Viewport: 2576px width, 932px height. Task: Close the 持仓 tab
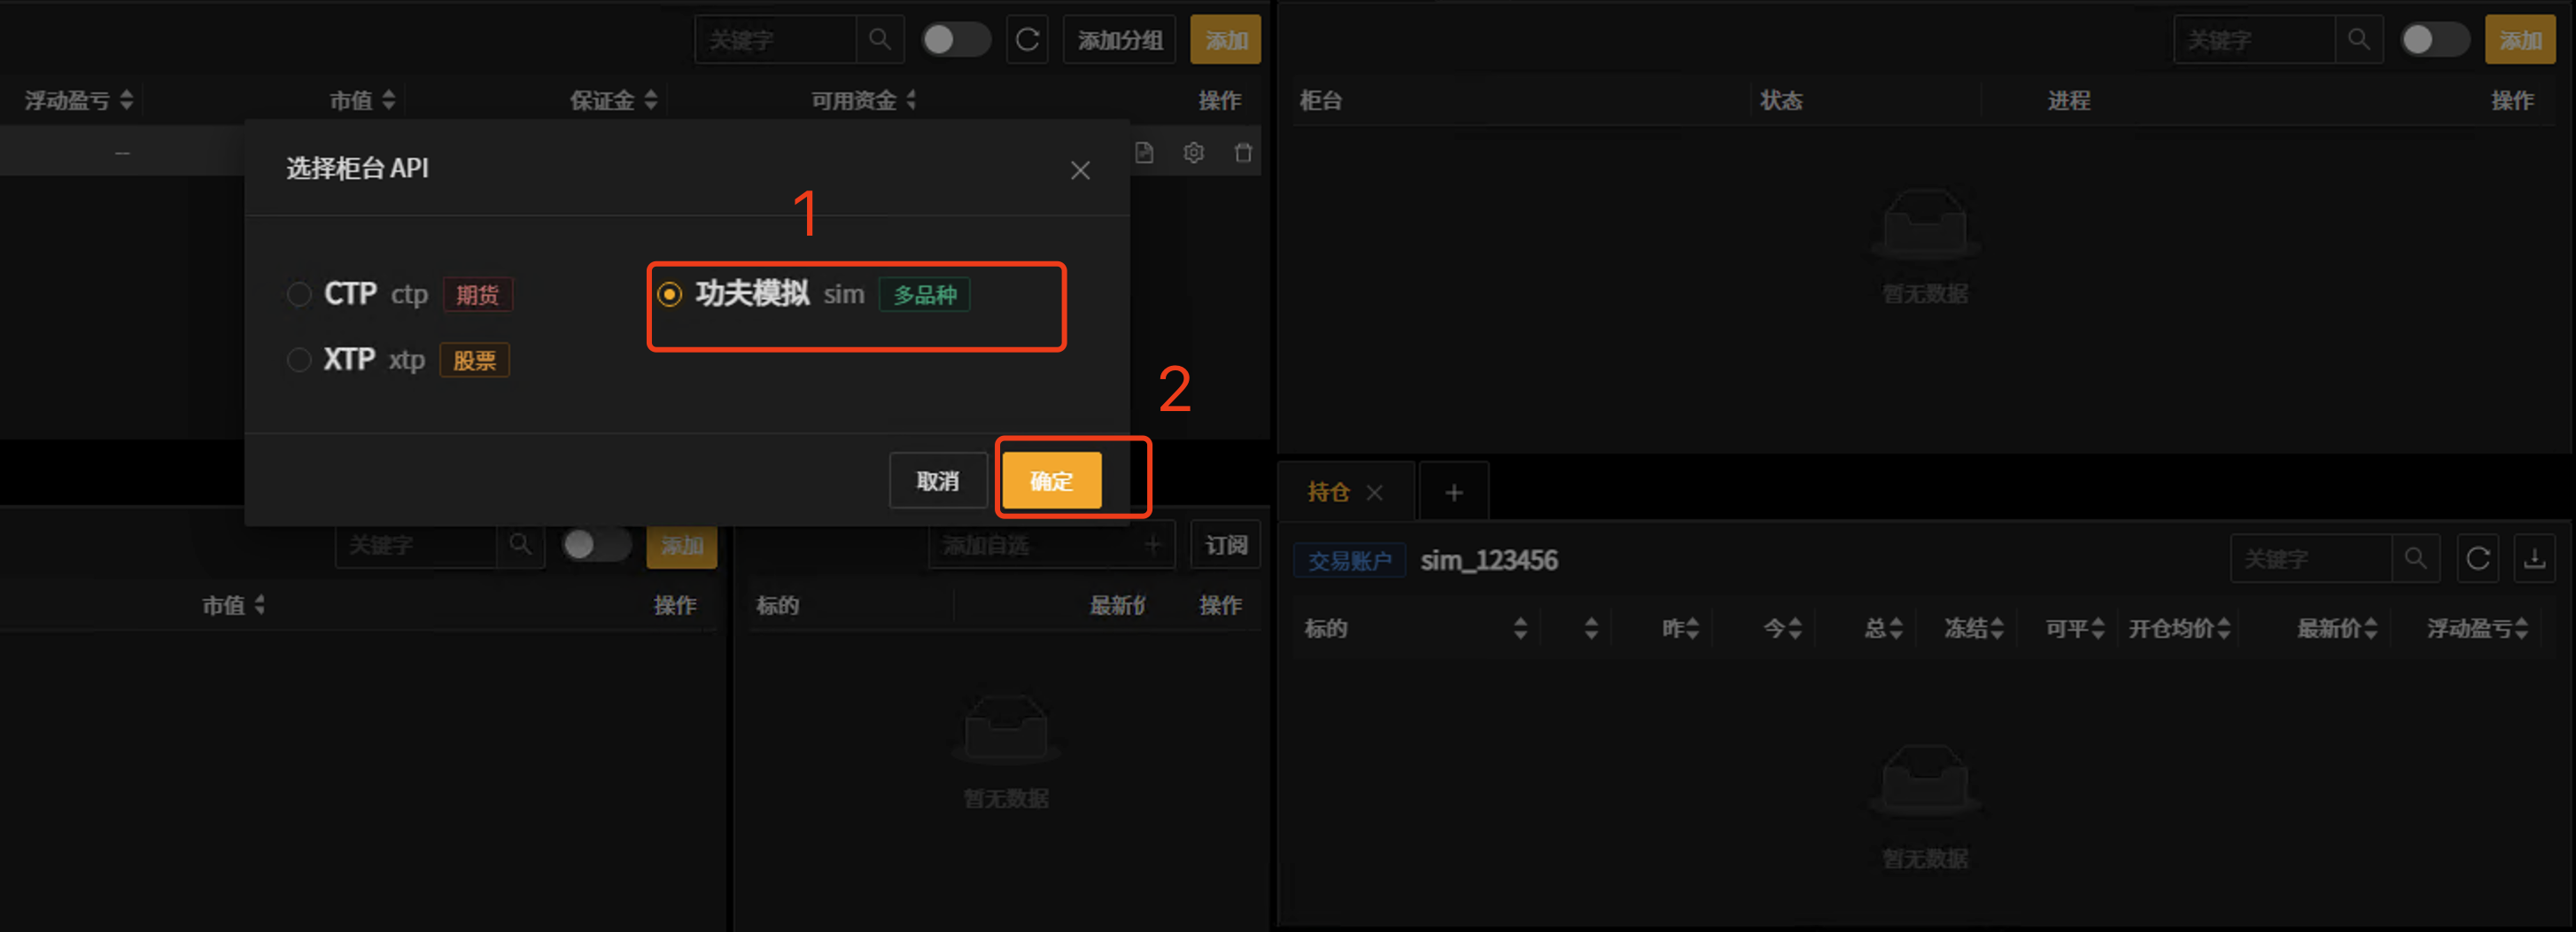tap(1374, 492)
